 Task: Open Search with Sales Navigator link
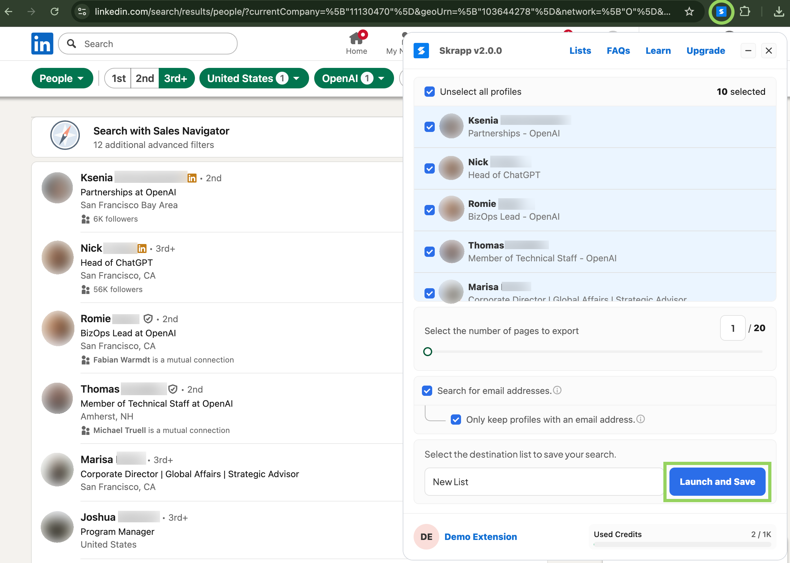point(161,131)
